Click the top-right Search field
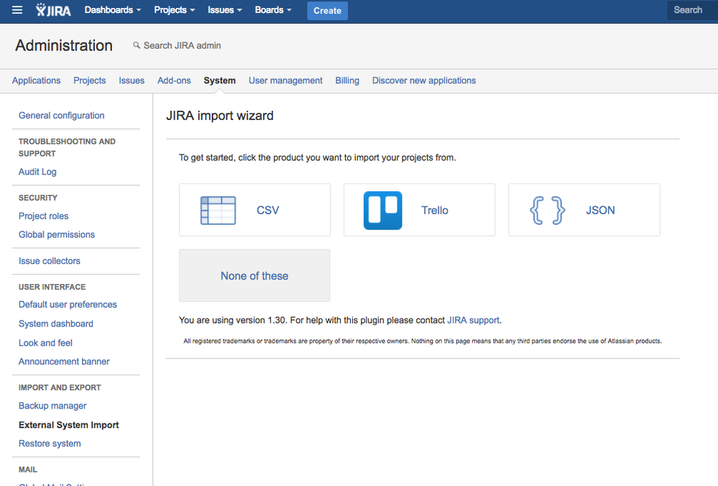 (x=692, y=10)
